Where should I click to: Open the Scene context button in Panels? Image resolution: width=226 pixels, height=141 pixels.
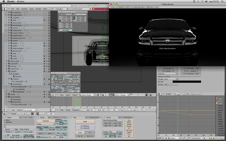coord(32,114)
